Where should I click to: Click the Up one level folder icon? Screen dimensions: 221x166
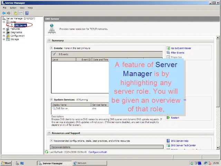[15, 13]
